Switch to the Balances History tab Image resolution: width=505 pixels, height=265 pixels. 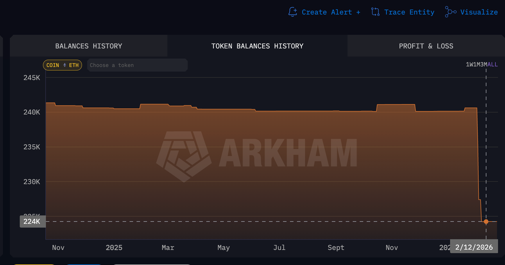89,46
